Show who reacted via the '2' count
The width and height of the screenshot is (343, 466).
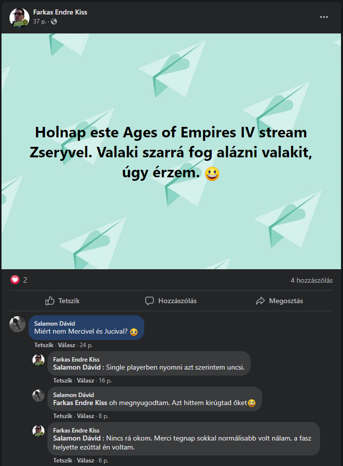click(x=25, y=280)
